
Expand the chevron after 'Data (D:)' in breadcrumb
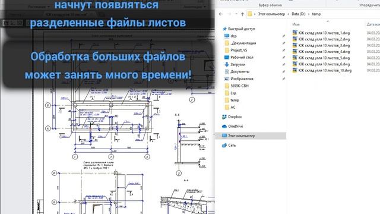(x=309, y=14)
